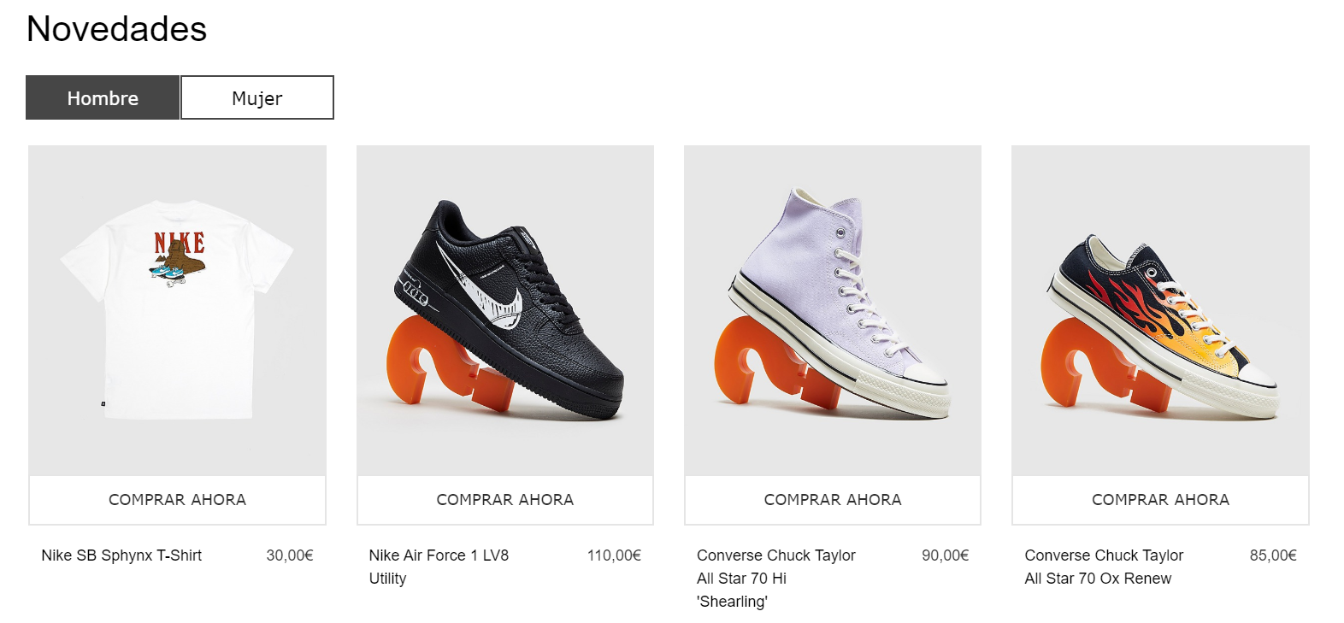This screenshot has height=623, width=1344.
Task: Select the Converse All Star 70 Ox Renew name
Action: pyautogui.click(x=1104, y=567)
